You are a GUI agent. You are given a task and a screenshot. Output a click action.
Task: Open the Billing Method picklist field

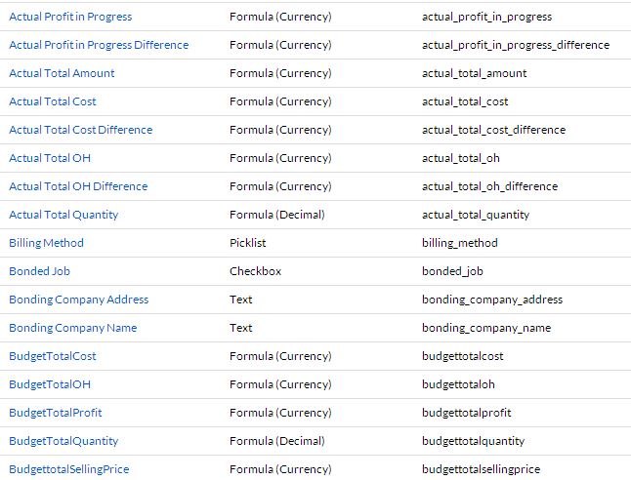tap(46, 243)
